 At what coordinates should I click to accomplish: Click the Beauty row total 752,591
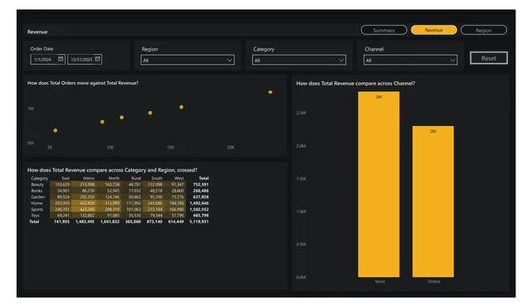[200, 184]
